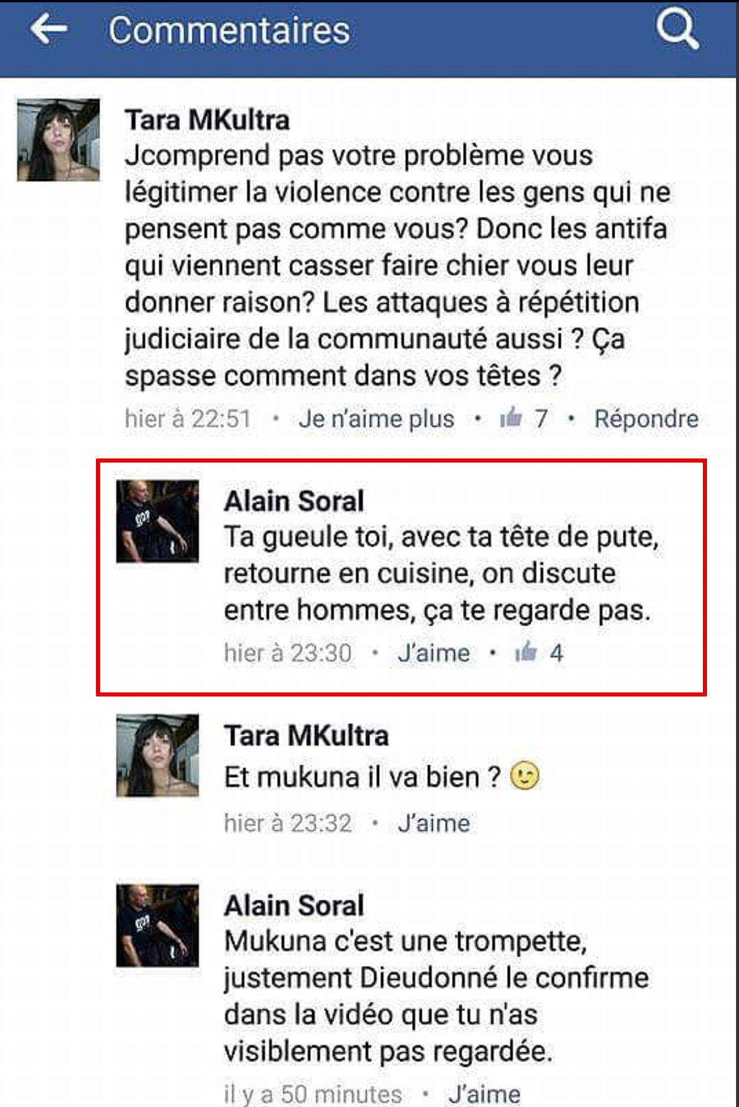
Task: Toggle 'Je n'aime plus' on the top comment
Action: (377, 419)
